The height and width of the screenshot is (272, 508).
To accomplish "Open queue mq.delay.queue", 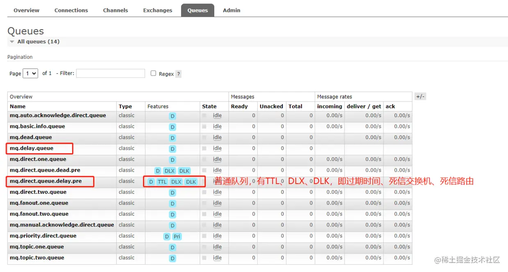I will pos(32,148).
